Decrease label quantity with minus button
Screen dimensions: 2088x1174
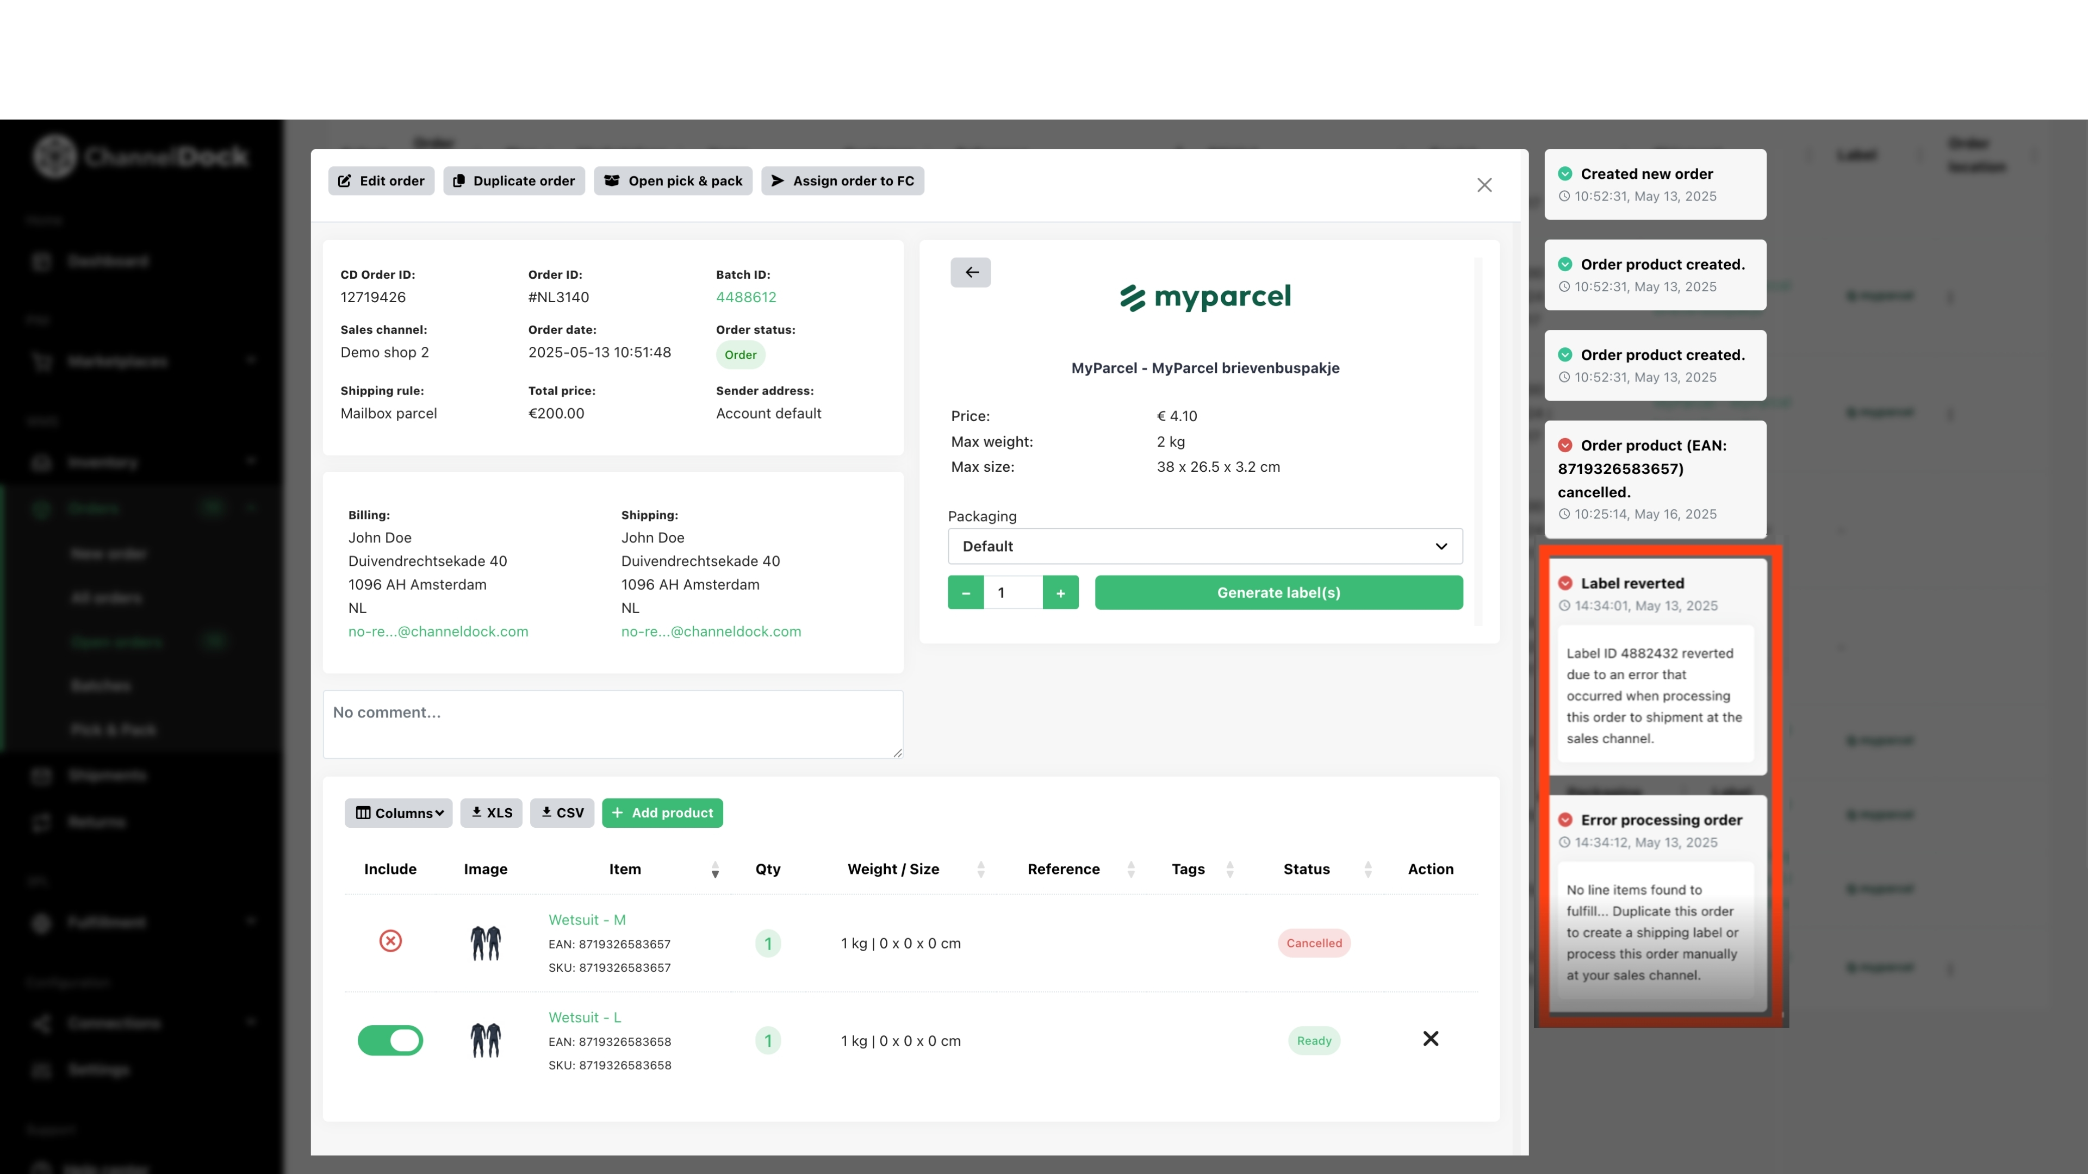pos(965,593)
